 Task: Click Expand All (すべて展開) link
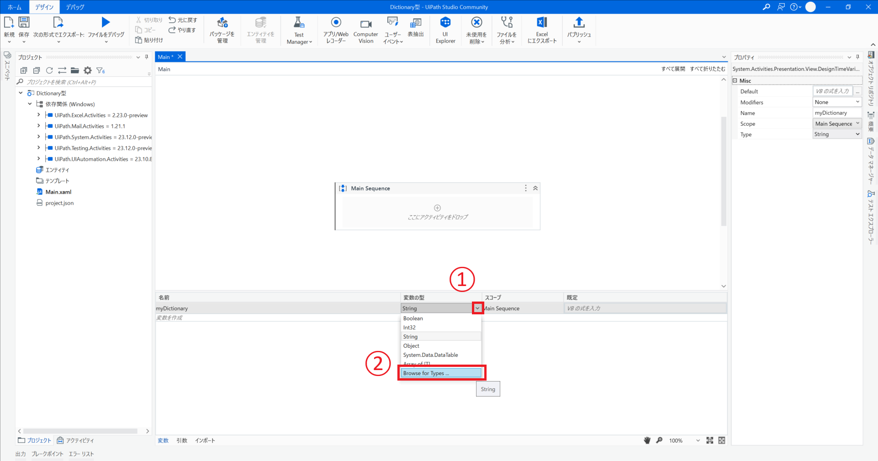tap(673, 69)
